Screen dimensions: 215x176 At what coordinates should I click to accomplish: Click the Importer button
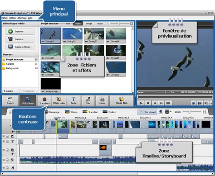pos(20,32)
